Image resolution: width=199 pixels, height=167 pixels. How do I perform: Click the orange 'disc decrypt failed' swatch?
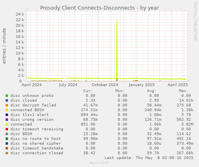7,105
